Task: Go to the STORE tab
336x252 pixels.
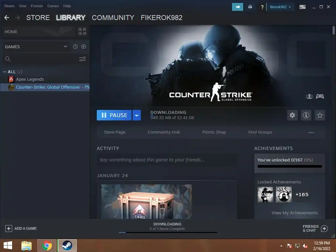Action: coord(38,18)
